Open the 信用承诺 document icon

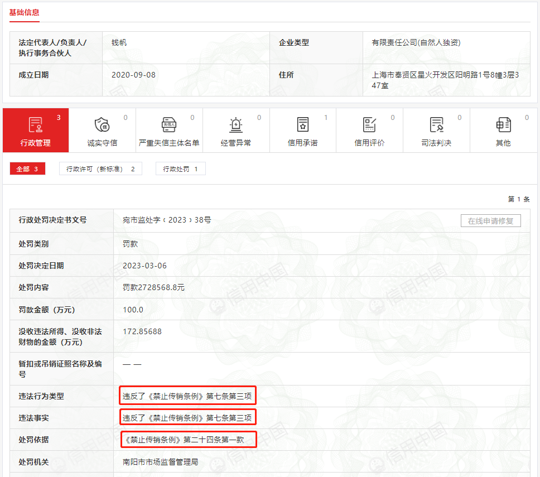[x=303, y=125]
